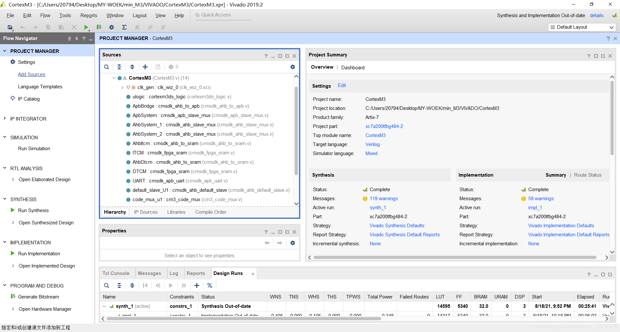The height and width of the screenshot is (332, 620).
Task: Expand clk_gen clk_wiz_0 source node
Action: pyautogui.click(x=122, y=87)
